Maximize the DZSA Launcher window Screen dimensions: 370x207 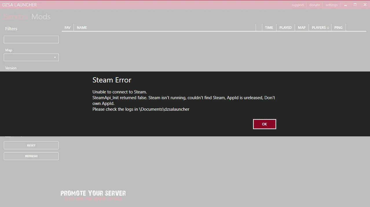(355, 5)
